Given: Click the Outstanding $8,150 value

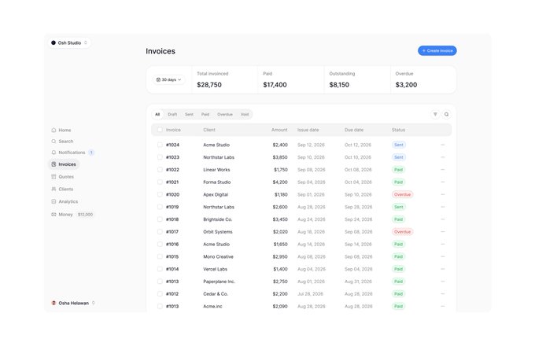Looking at the screenshot, I should point(339,85).
